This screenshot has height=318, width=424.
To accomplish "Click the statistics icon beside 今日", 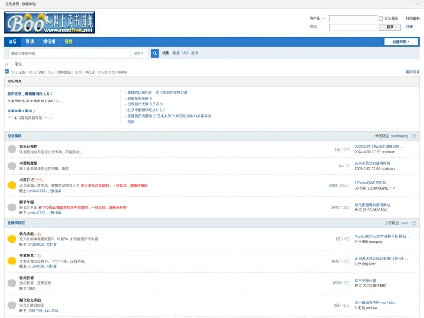I will point(6,72).
